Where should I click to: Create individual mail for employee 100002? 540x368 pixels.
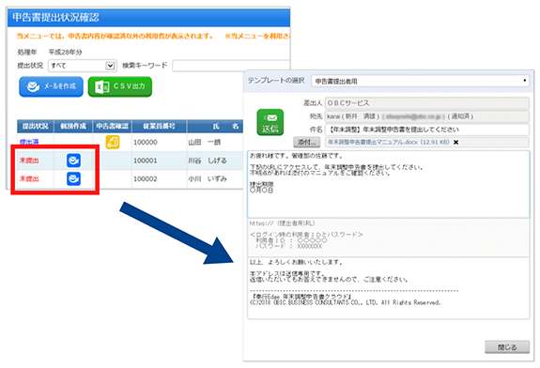tap(73, 178)
